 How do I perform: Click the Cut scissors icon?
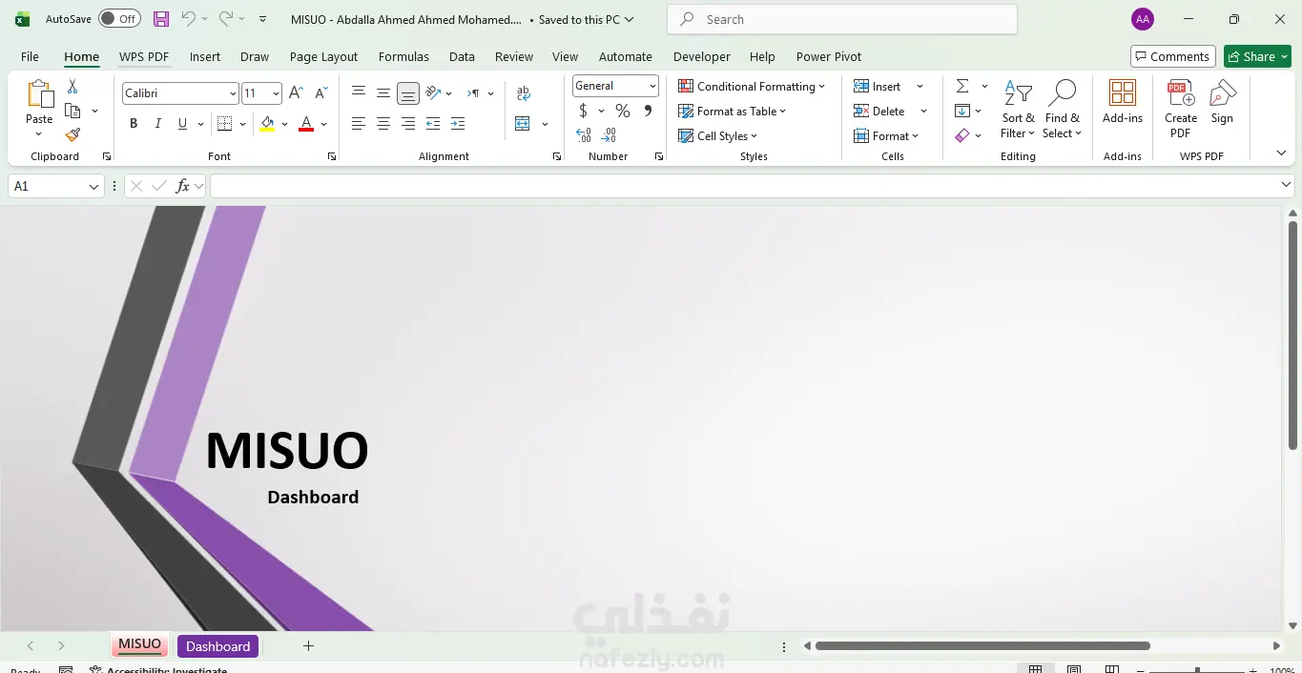click(72, 87)
